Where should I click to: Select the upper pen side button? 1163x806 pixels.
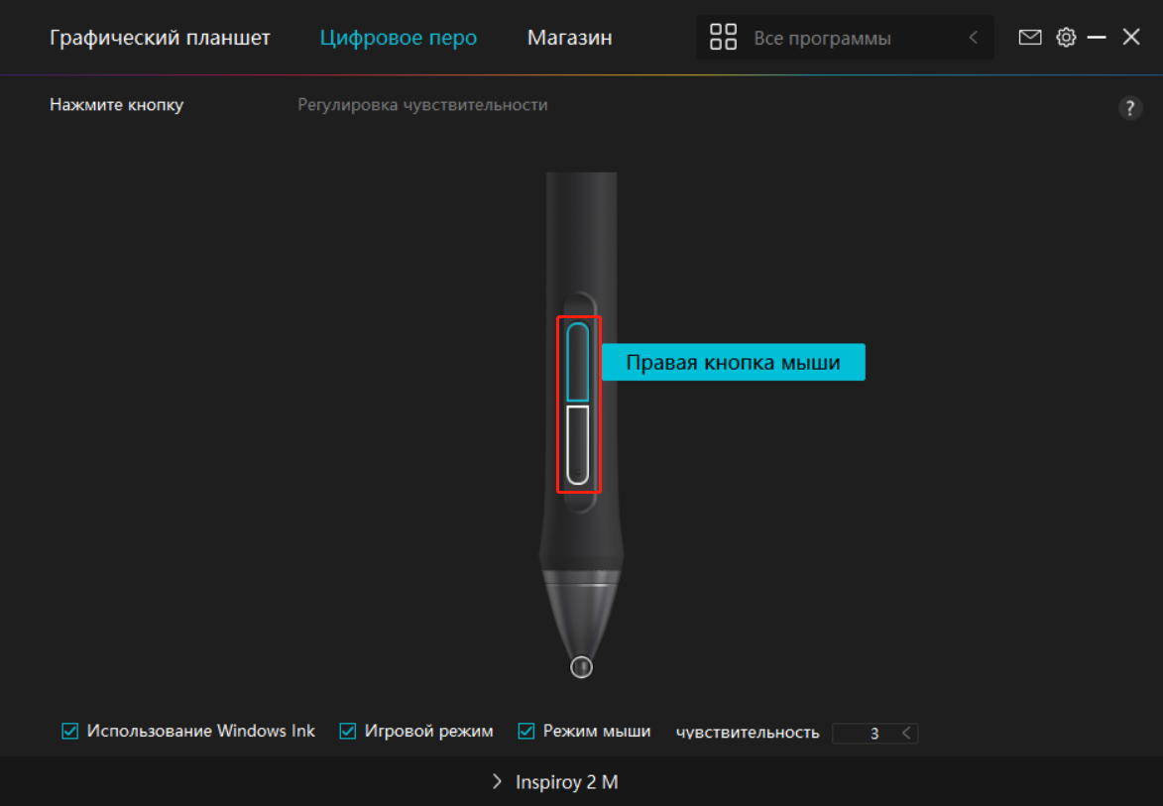click(578, 363)
